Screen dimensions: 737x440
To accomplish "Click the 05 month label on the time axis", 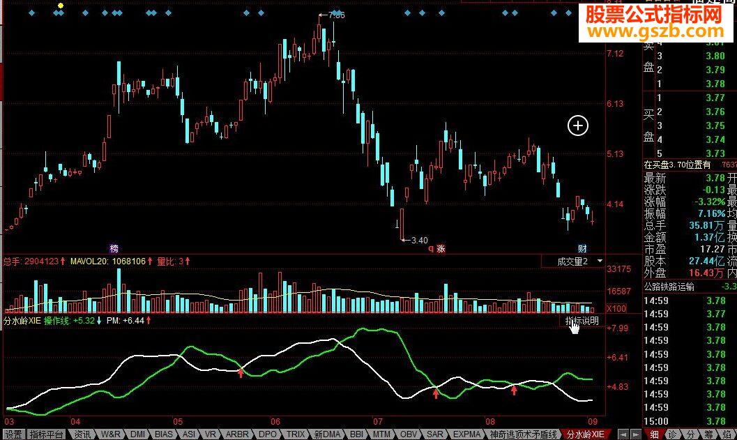I will (178, 421).
